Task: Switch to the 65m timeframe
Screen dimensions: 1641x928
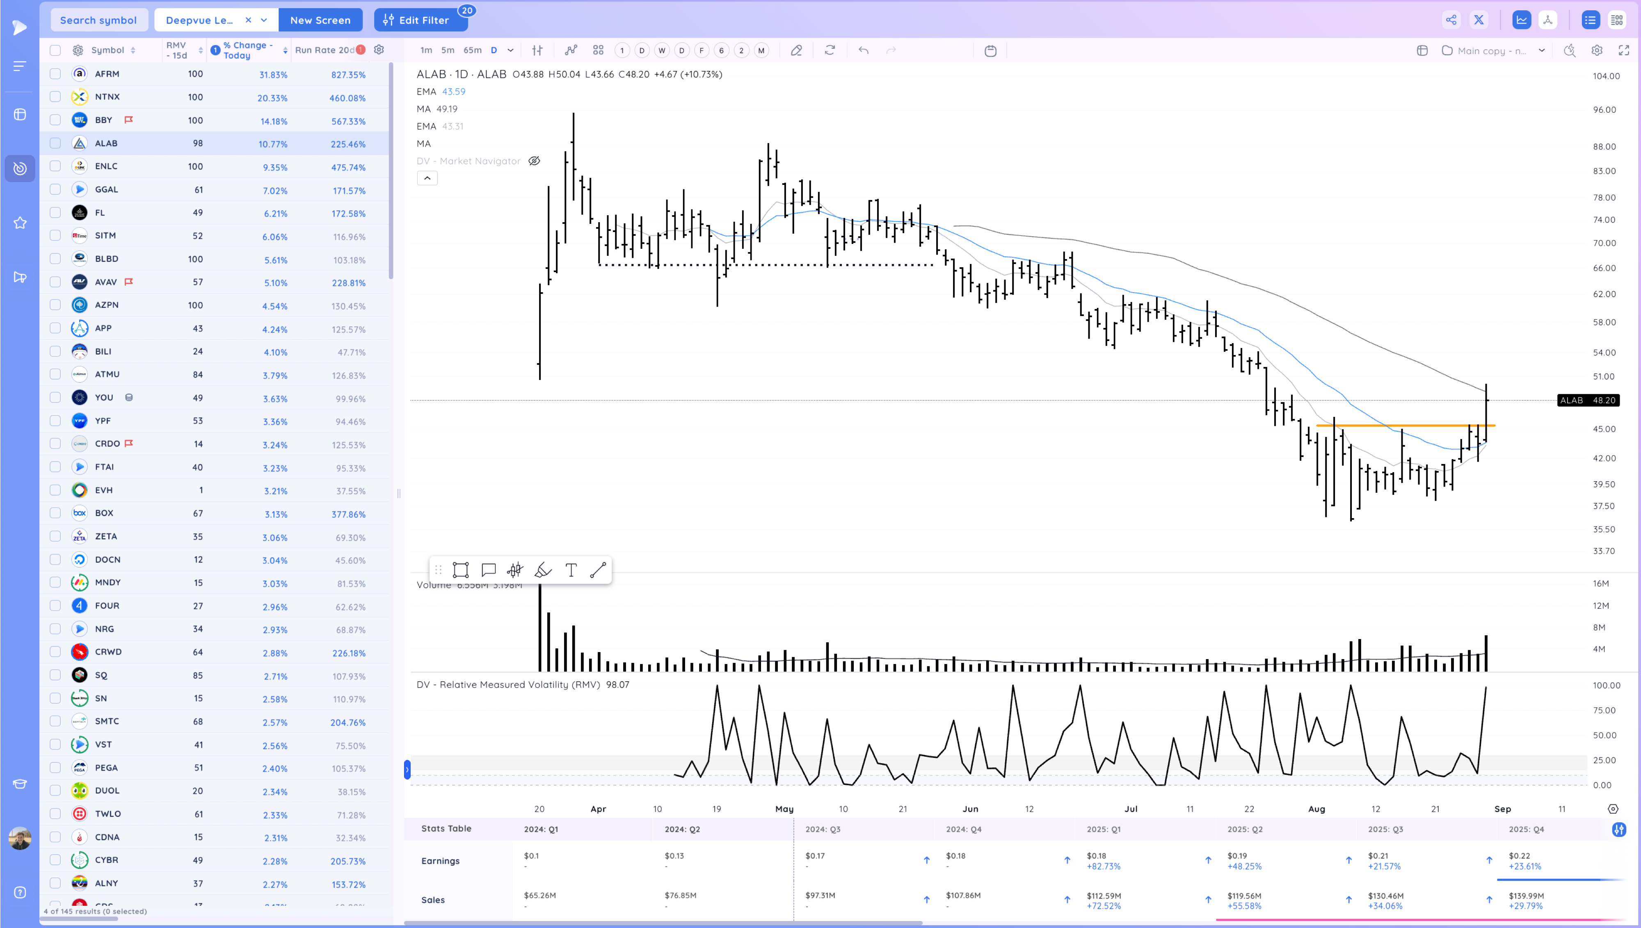Action: coord(472,50)
